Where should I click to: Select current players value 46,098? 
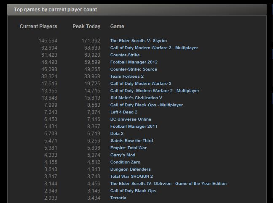pos(49,69)
